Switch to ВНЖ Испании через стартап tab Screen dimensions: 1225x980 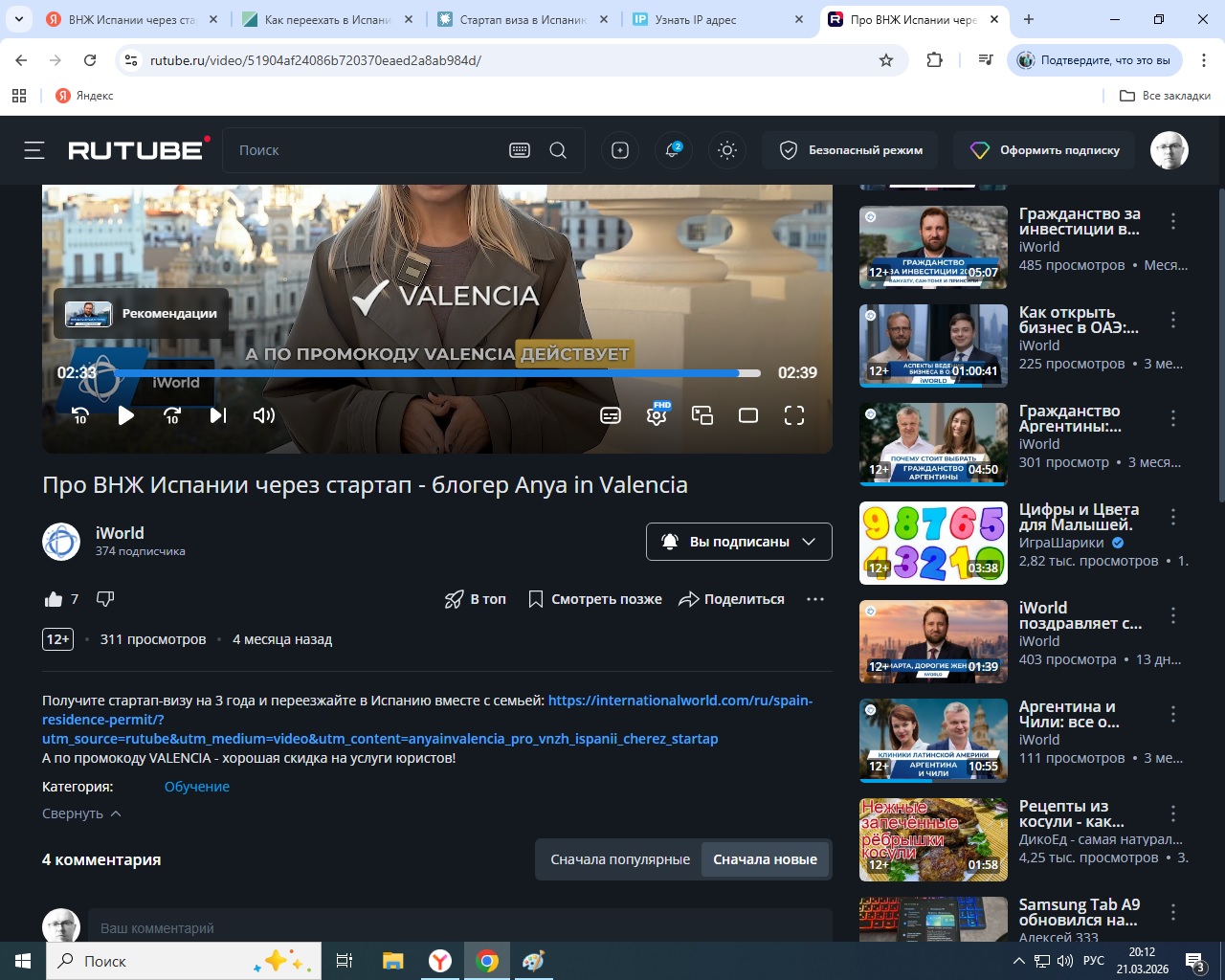pos(132,19)
